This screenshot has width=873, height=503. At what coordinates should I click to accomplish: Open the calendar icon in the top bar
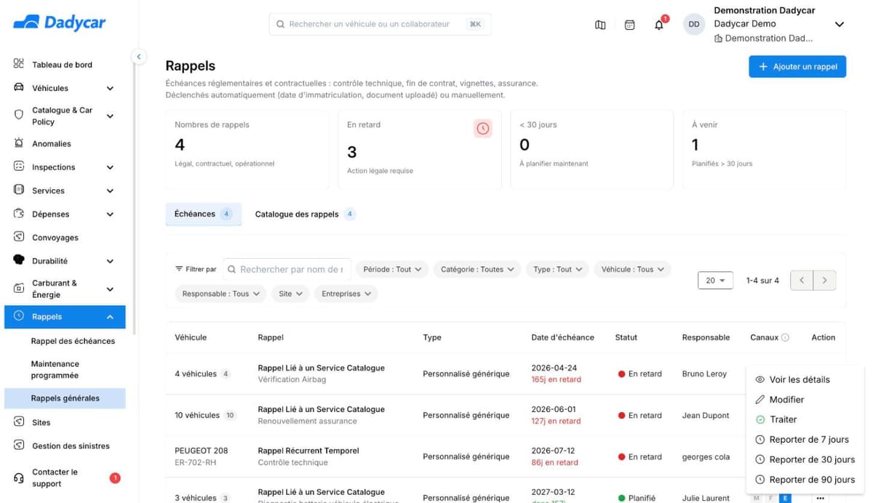point(630,25)
